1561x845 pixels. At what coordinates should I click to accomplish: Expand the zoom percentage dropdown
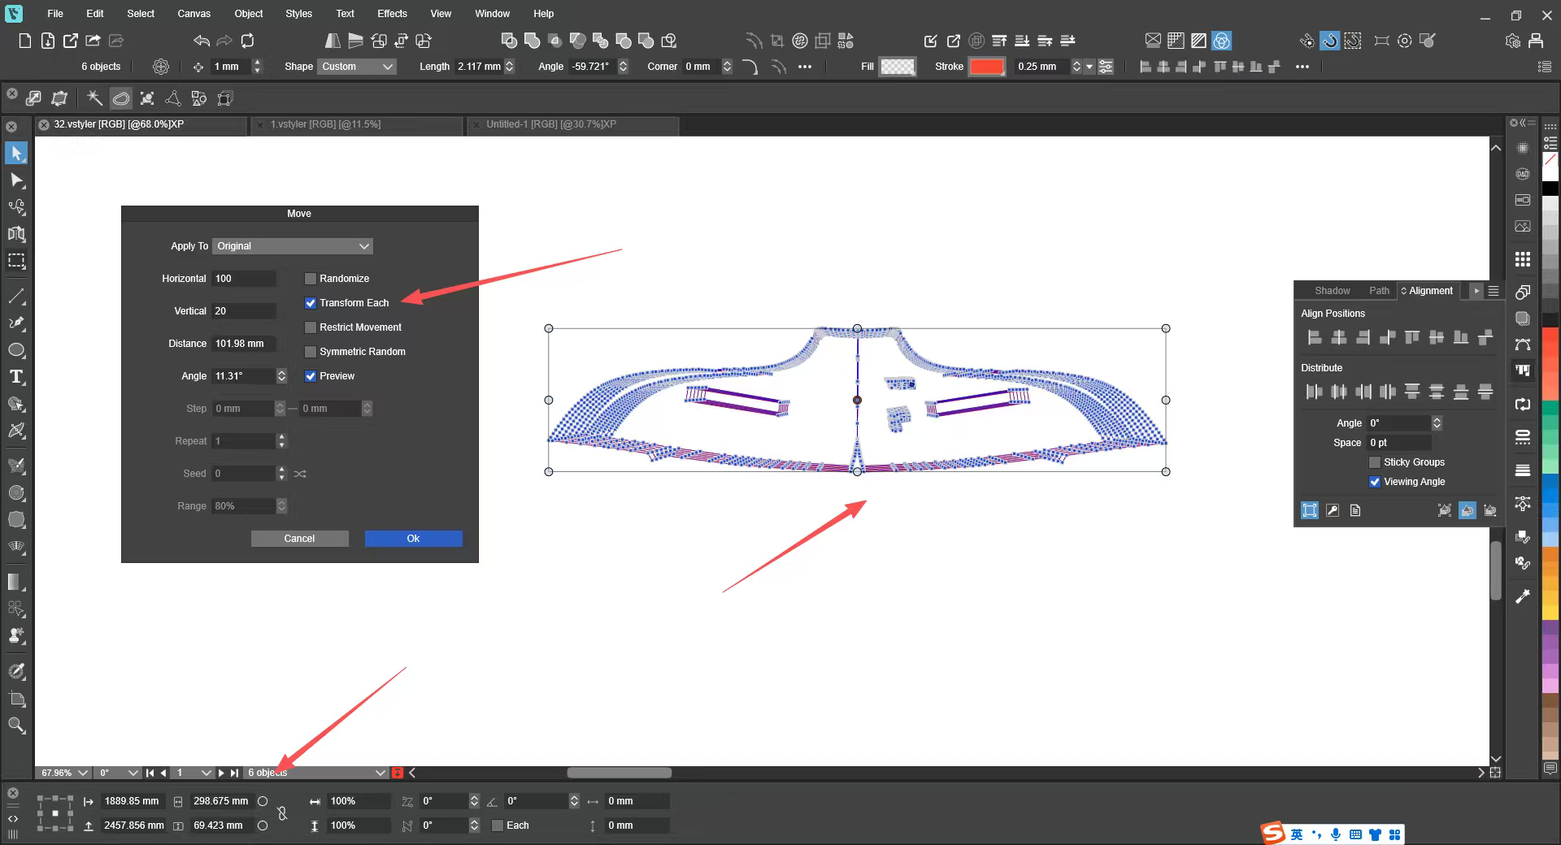(82, 773)
